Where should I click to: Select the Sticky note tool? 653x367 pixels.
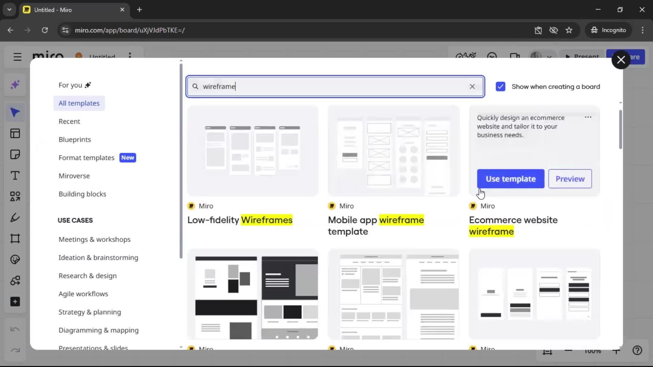coord(15,155)
